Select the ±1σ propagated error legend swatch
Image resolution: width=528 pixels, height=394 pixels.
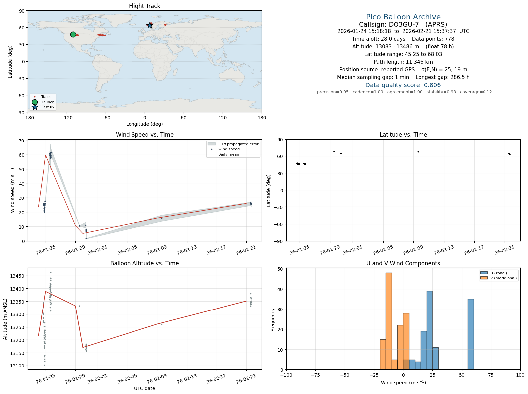click(x=212, y=144)
